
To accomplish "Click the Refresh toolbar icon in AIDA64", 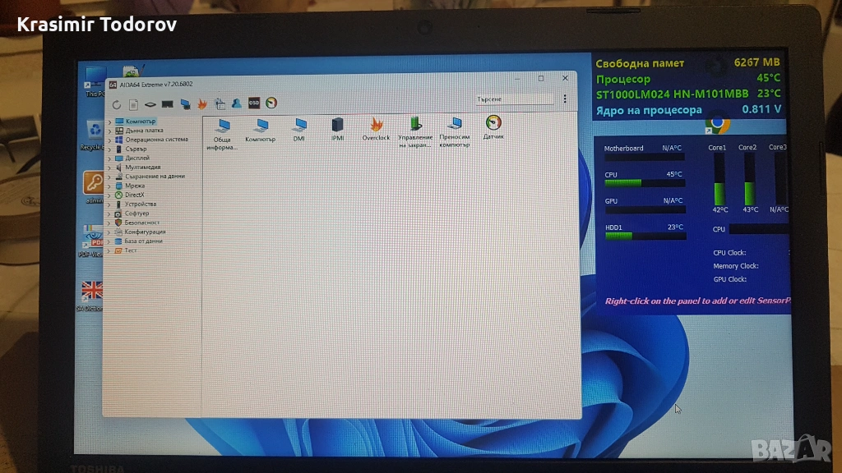I will tap(116, 104).
